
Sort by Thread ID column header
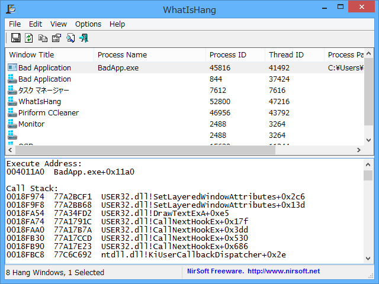pos(295,55)
